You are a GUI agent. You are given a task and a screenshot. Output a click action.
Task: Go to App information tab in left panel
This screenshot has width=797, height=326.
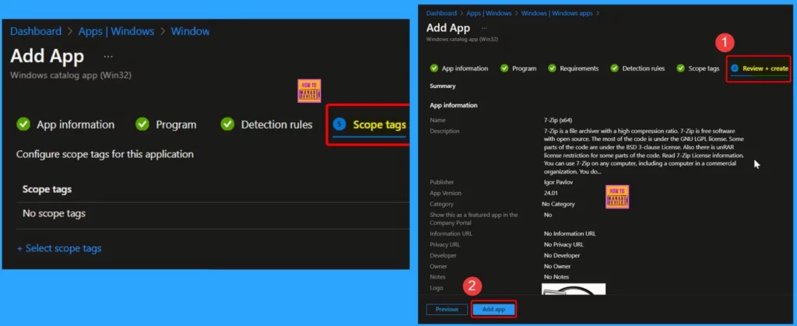coord(65,124)
